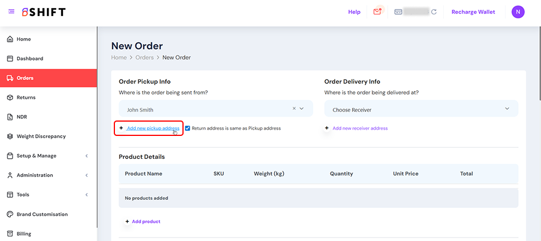
Task: Expand the Administration submenu
Action: (x=86, y=175)
